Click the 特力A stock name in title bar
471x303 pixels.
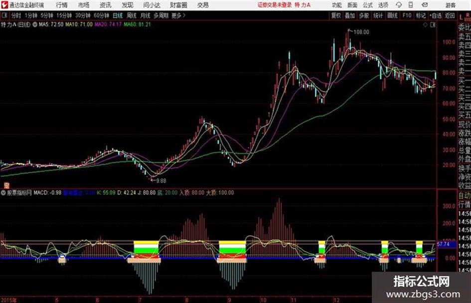pyautogui.click(x=303, y=5)
